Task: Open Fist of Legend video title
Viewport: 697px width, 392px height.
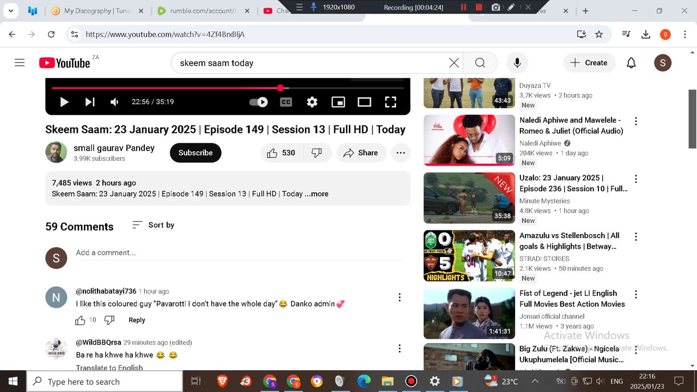Action: 572,299
